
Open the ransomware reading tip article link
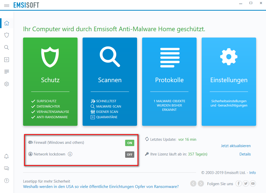click(101, 187)
